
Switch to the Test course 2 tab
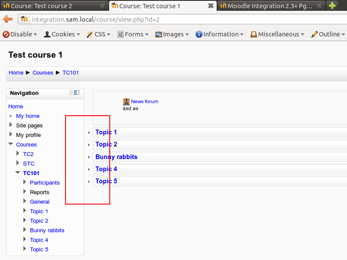coord(54,6)
